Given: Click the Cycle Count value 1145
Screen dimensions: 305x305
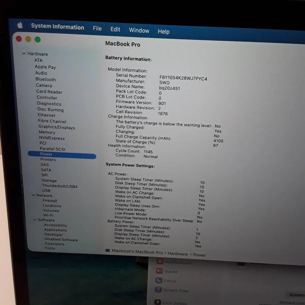Looking at the screenshot, I should pos(148,152).
